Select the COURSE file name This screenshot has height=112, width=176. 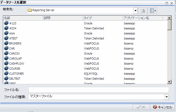point(15,69)
